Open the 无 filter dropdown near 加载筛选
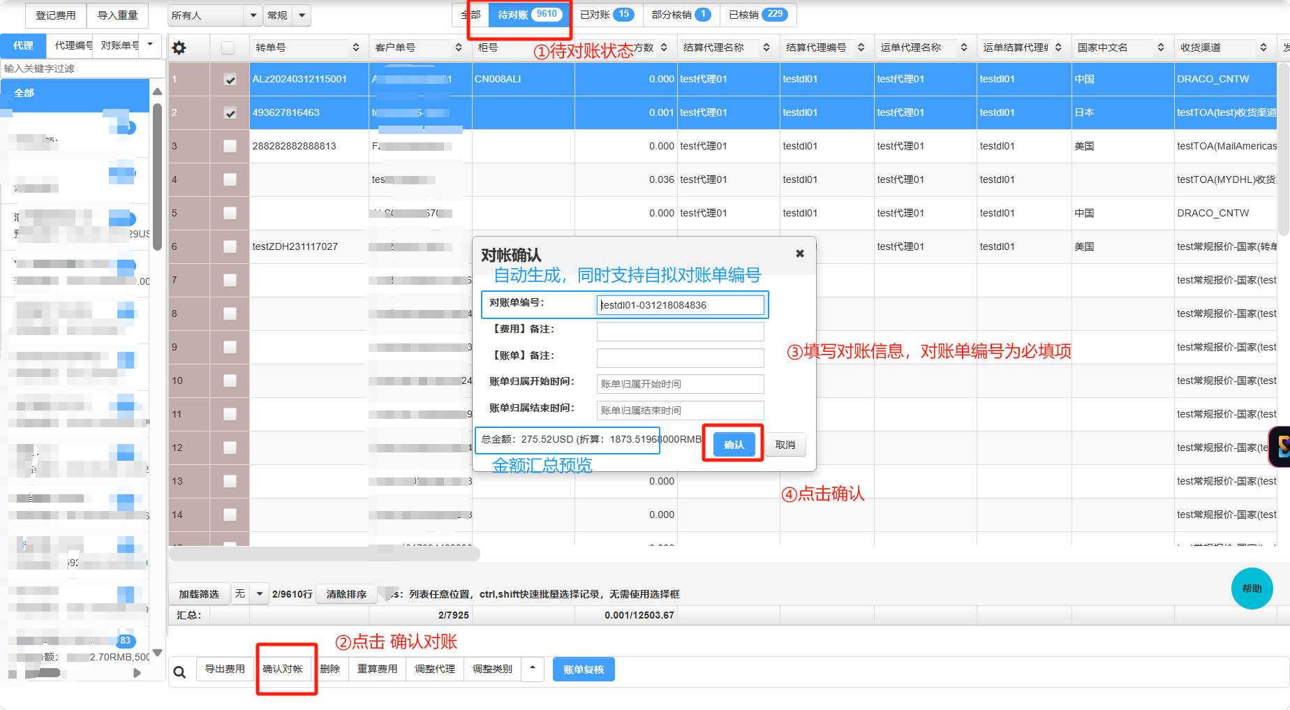This screenshot has width=1290, height=710. point(259,594)
